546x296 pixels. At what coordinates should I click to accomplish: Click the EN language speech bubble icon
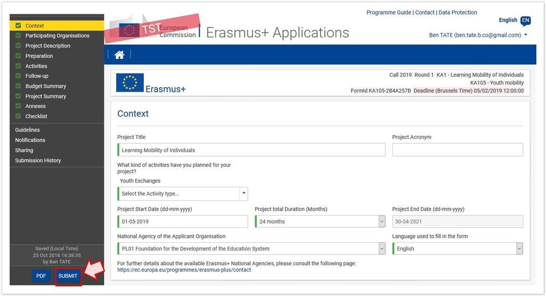point(525,21)
